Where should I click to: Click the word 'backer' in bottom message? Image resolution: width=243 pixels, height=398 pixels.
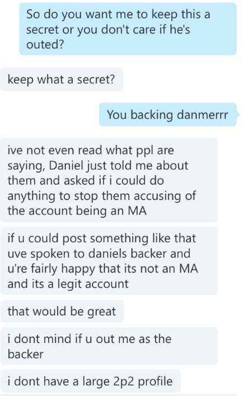(25, 354)
